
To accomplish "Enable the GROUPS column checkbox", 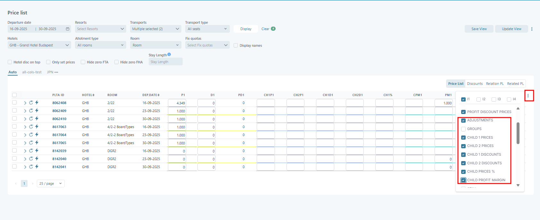I will pos(463,129).
